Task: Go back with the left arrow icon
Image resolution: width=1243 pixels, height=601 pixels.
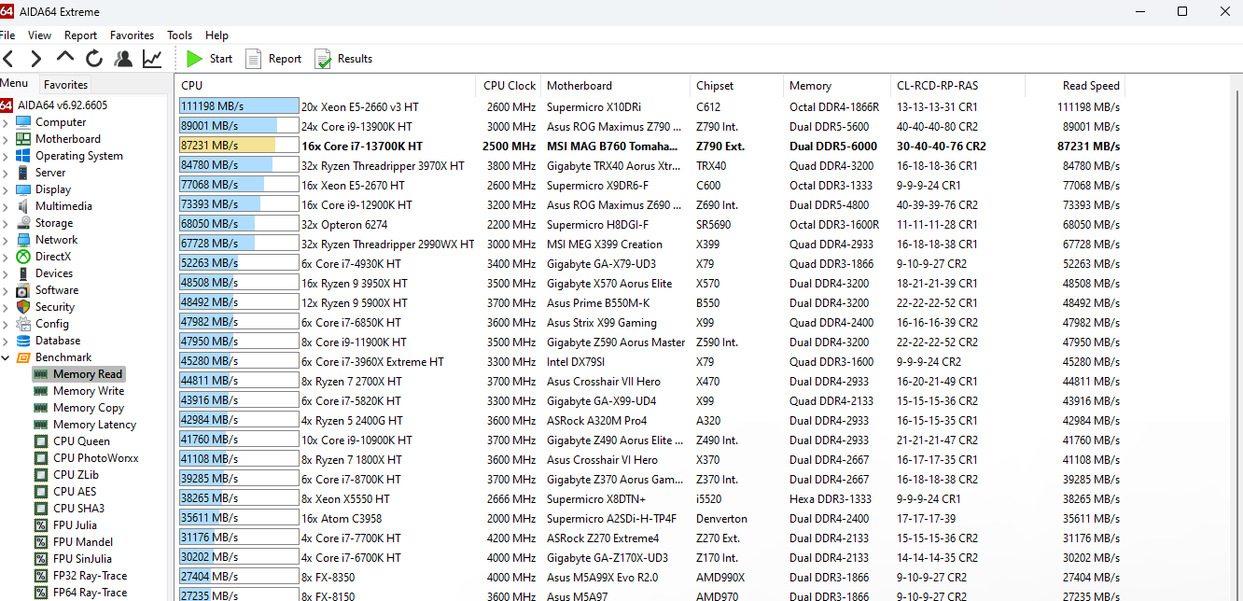Action: coord(8,59)
